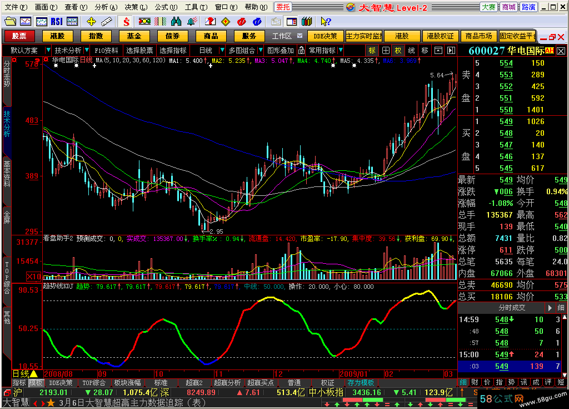Click the 选择股票 button

(139, 50)
